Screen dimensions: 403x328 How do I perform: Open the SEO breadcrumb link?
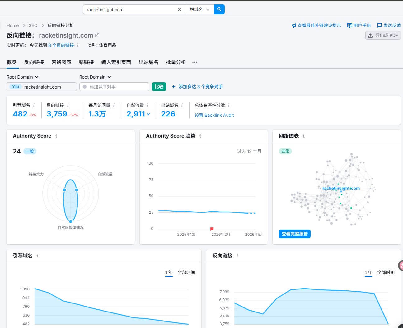(33, 25)
